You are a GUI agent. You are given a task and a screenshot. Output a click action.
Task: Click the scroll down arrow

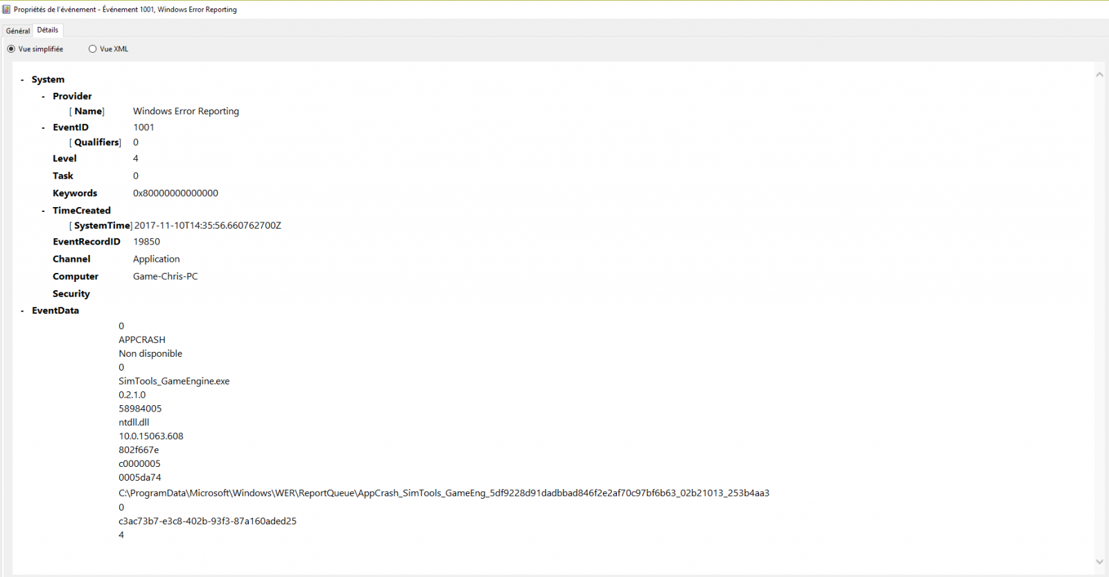(1099, 562)
